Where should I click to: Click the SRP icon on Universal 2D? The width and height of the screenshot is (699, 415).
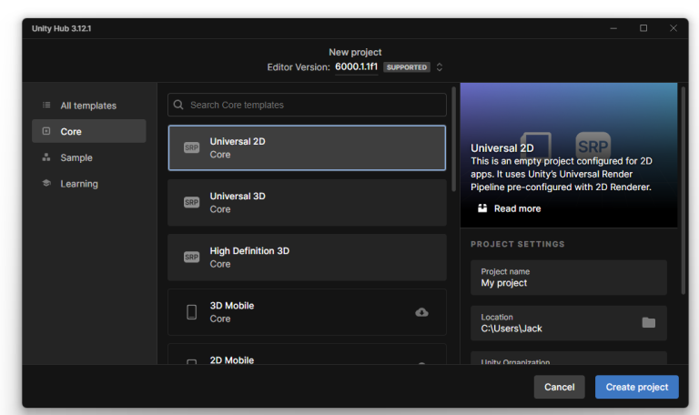[x=191, y=147]
